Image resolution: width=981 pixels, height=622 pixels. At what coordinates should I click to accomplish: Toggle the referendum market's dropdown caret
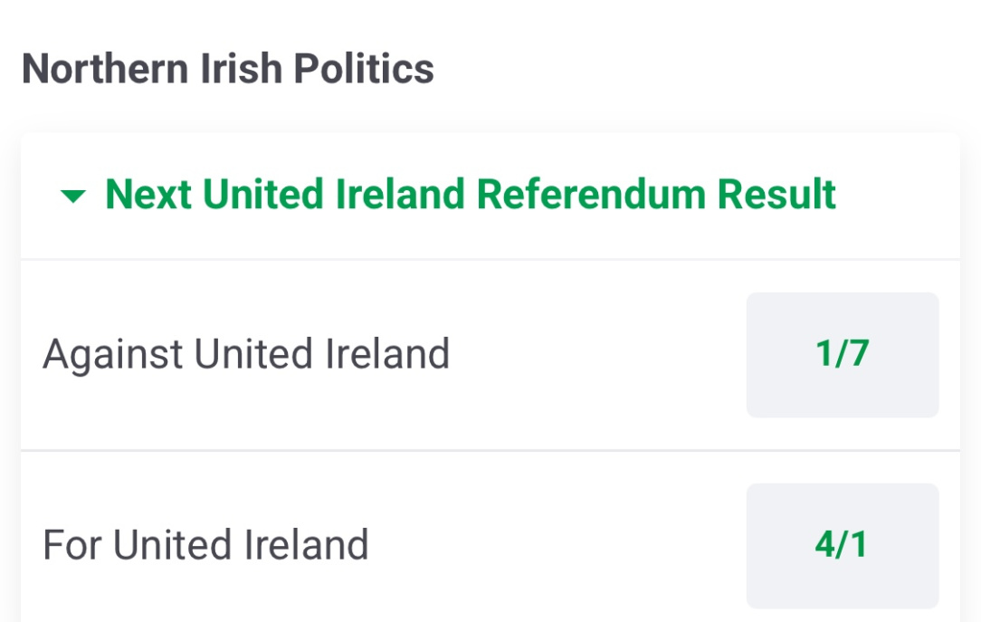click(x=72, y=196)
